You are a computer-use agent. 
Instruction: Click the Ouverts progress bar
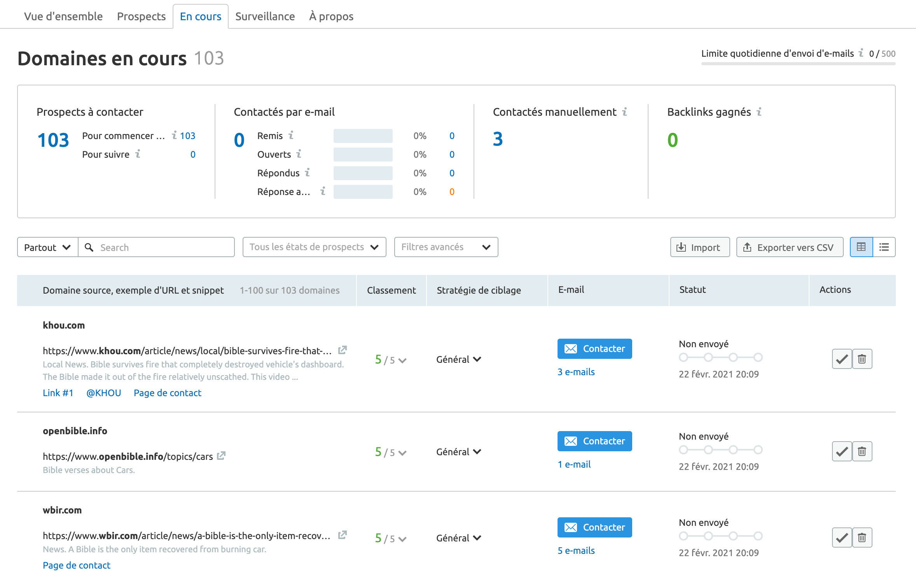363,155
